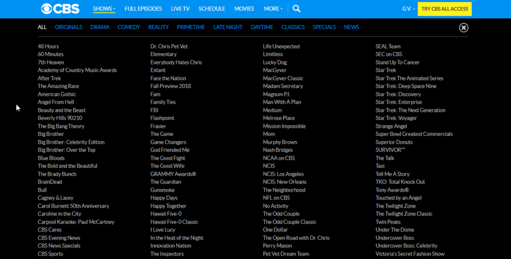The image size is (511, 259).
Task: Open Magnum P.I.
Action: click(276, 94)
